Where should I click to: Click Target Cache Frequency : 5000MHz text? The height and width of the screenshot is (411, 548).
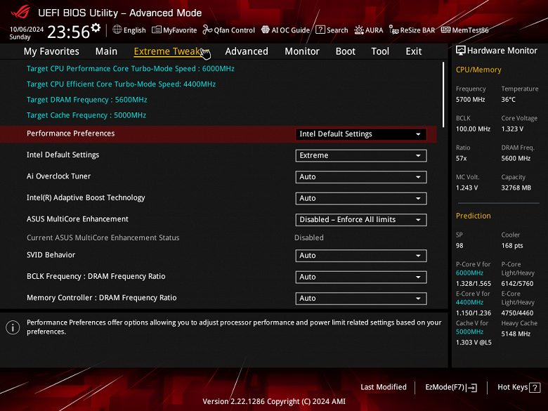(x=86, y=115)
